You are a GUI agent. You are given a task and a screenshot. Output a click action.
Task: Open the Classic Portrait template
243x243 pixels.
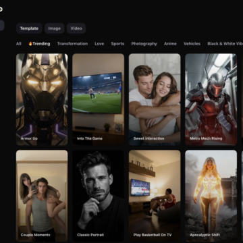click(x=98, y=196)
